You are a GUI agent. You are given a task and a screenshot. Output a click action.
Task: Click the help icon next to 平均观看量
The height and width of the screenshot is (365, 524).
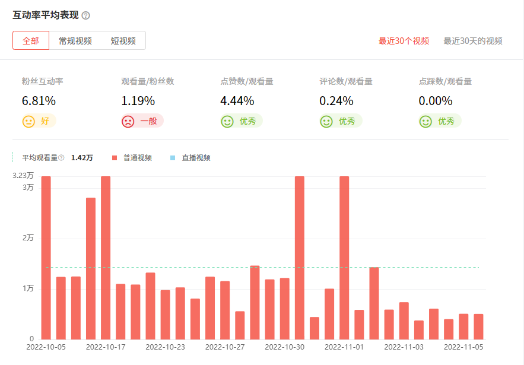[x=61, y=158]
